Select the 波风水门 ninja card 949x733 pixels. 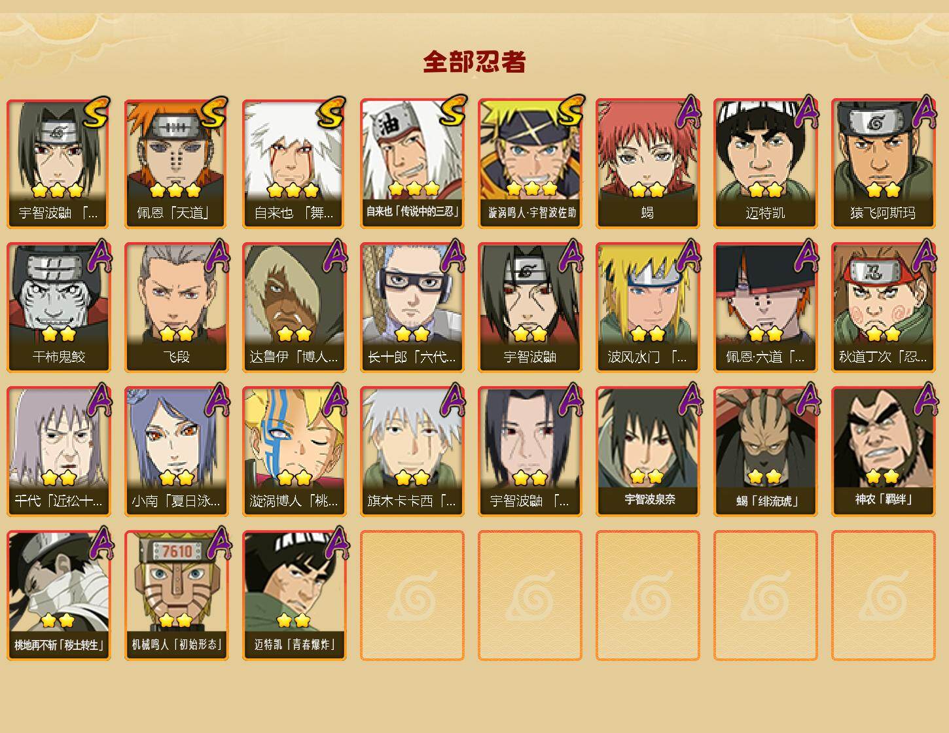[x=647, y=308]
